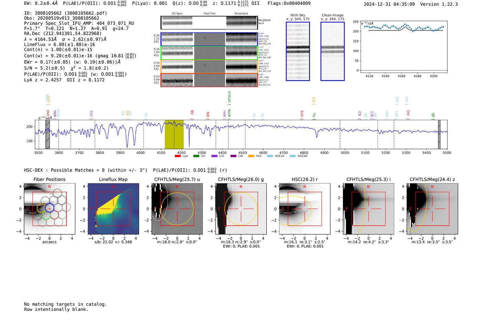
Task: Click the green Hβ label near 5430 Å
Action: point(433,115)
